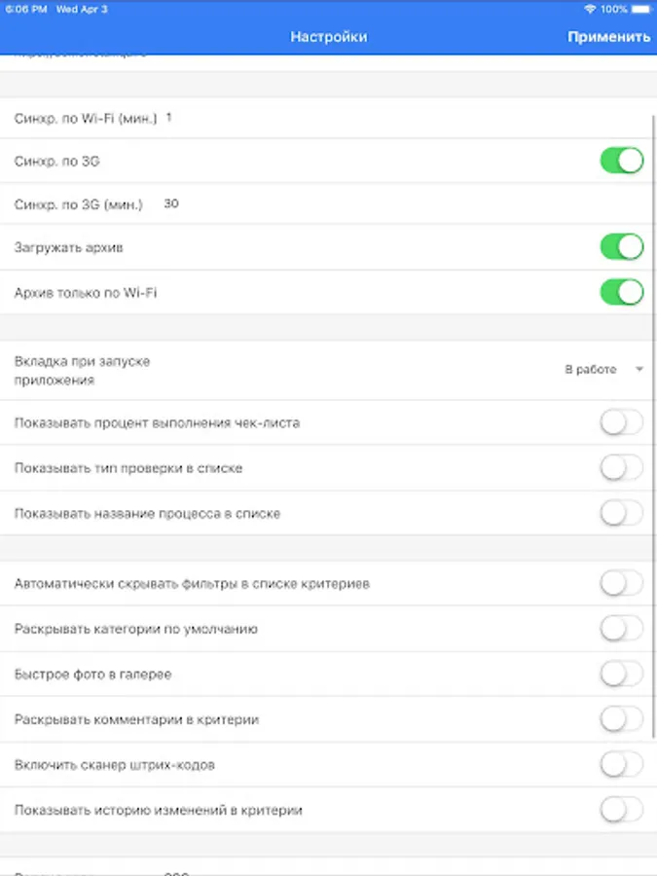Click the dropdown arrow next to В работе
This screenshot has height=876, width=657.
(x=639, y=369)
